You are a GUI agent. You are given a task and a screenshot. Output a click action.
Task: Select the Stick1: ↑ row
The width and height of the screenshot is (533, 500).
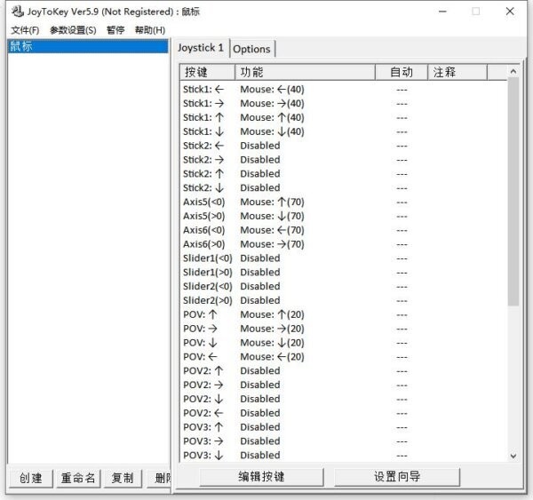coord(343,117)
